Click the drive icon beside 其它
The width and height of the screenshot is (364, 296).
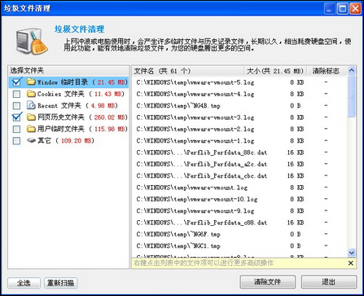31,140
